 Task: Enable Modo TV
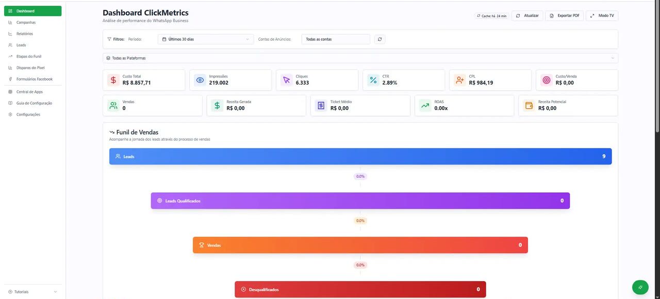pyautogui.click(x=602, y=16)
